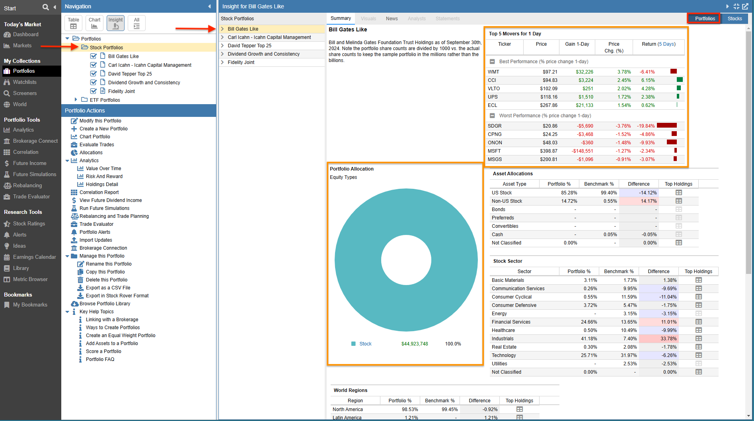Collapse Manage this Portfolio group

tap(67, 256)
